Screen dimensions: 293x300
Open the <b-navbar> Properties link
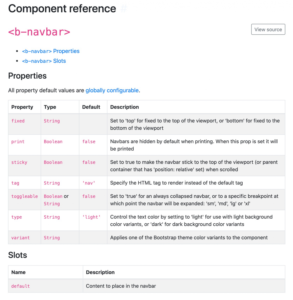51,51
